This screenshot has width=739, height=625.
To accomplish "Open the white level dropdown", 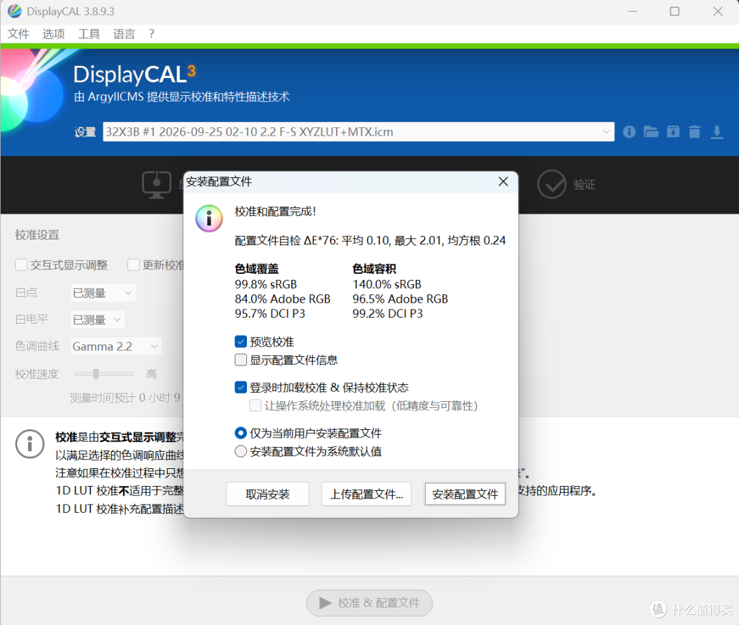I will click(98, 320).
